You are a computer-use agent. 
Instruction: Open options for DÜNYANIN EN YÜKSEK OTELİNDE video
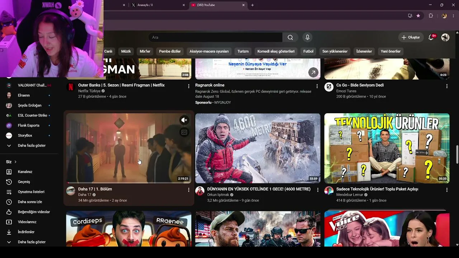[318, 190]
